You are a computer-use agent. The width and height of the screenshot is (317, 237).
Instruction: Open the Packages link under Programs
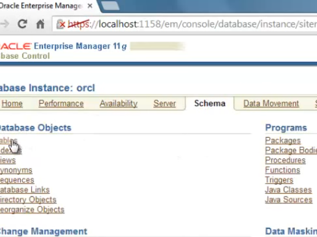(x=283, y=141)
